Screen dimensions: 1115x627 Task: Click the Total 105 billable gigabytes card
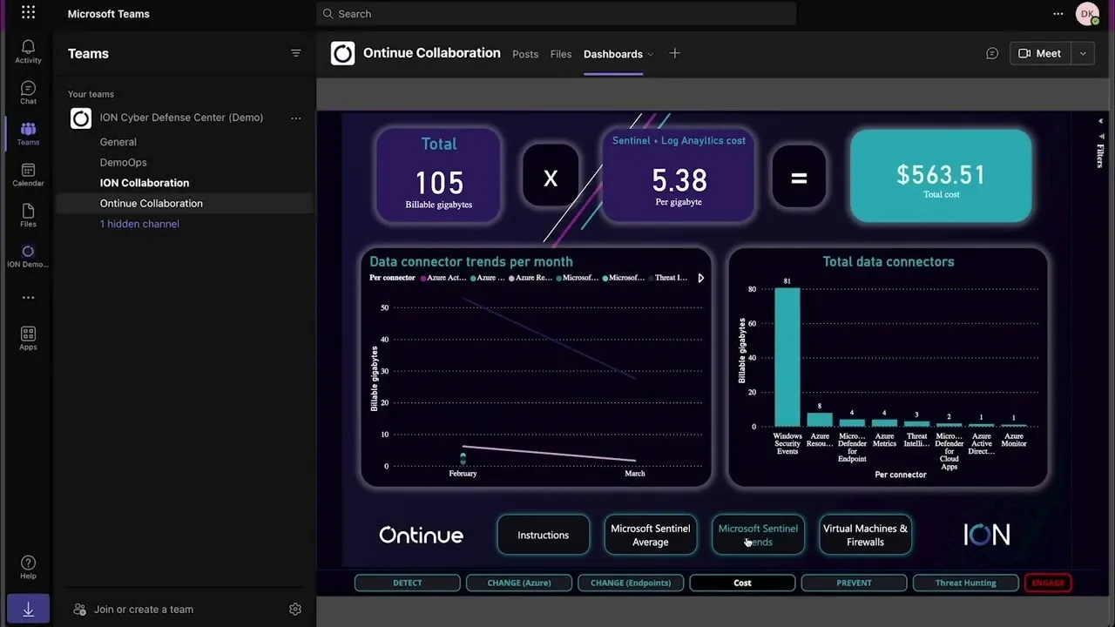(x=439, y=175)
